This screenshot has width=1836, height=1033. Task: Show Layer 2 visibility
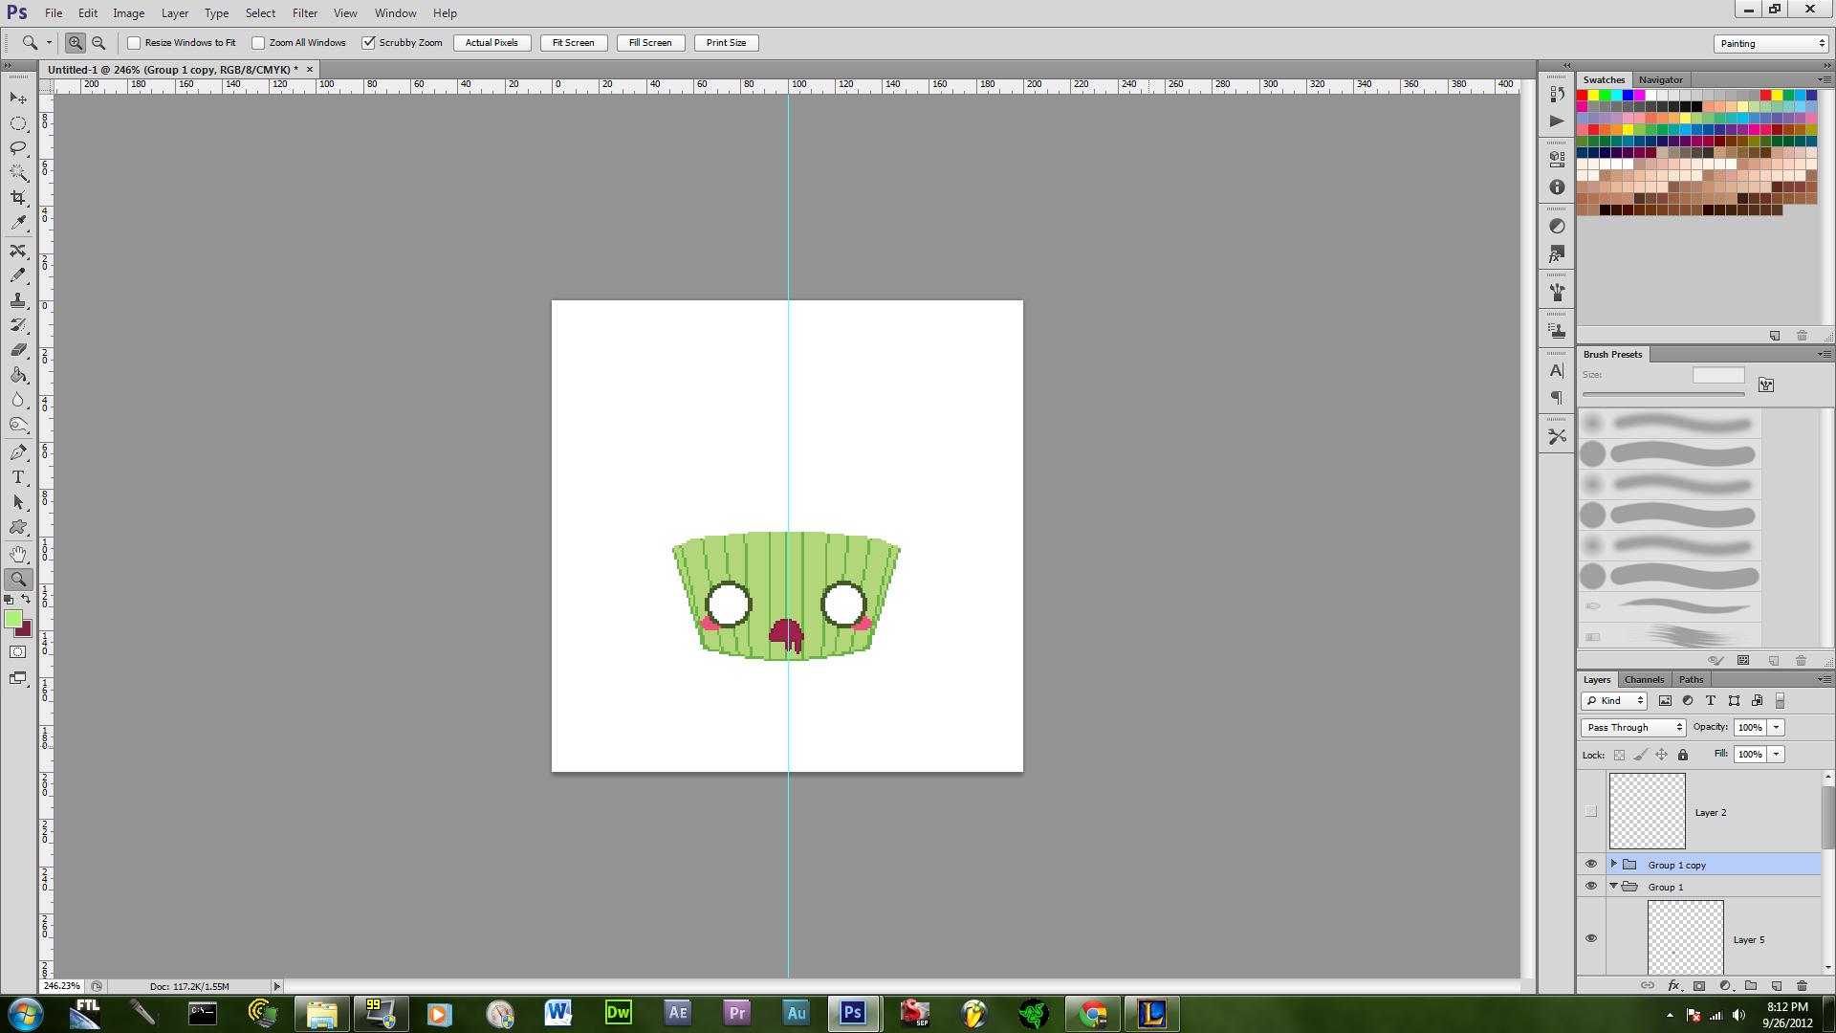click(x=1591, y=812)
